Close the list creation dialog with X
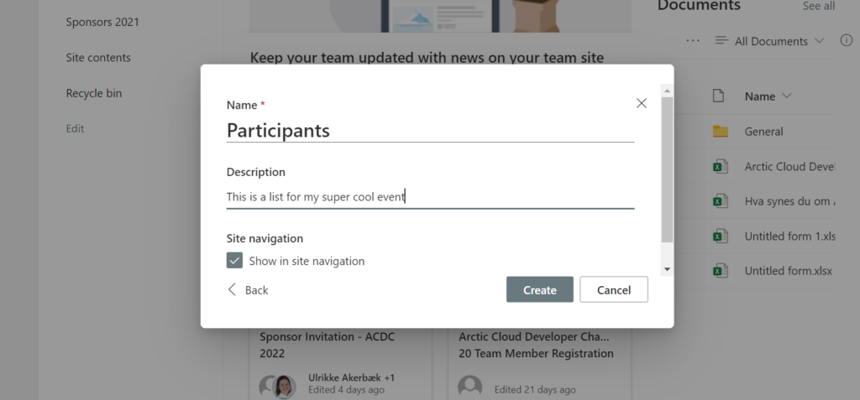Screen dimensions: 860x400 [641, 103]
